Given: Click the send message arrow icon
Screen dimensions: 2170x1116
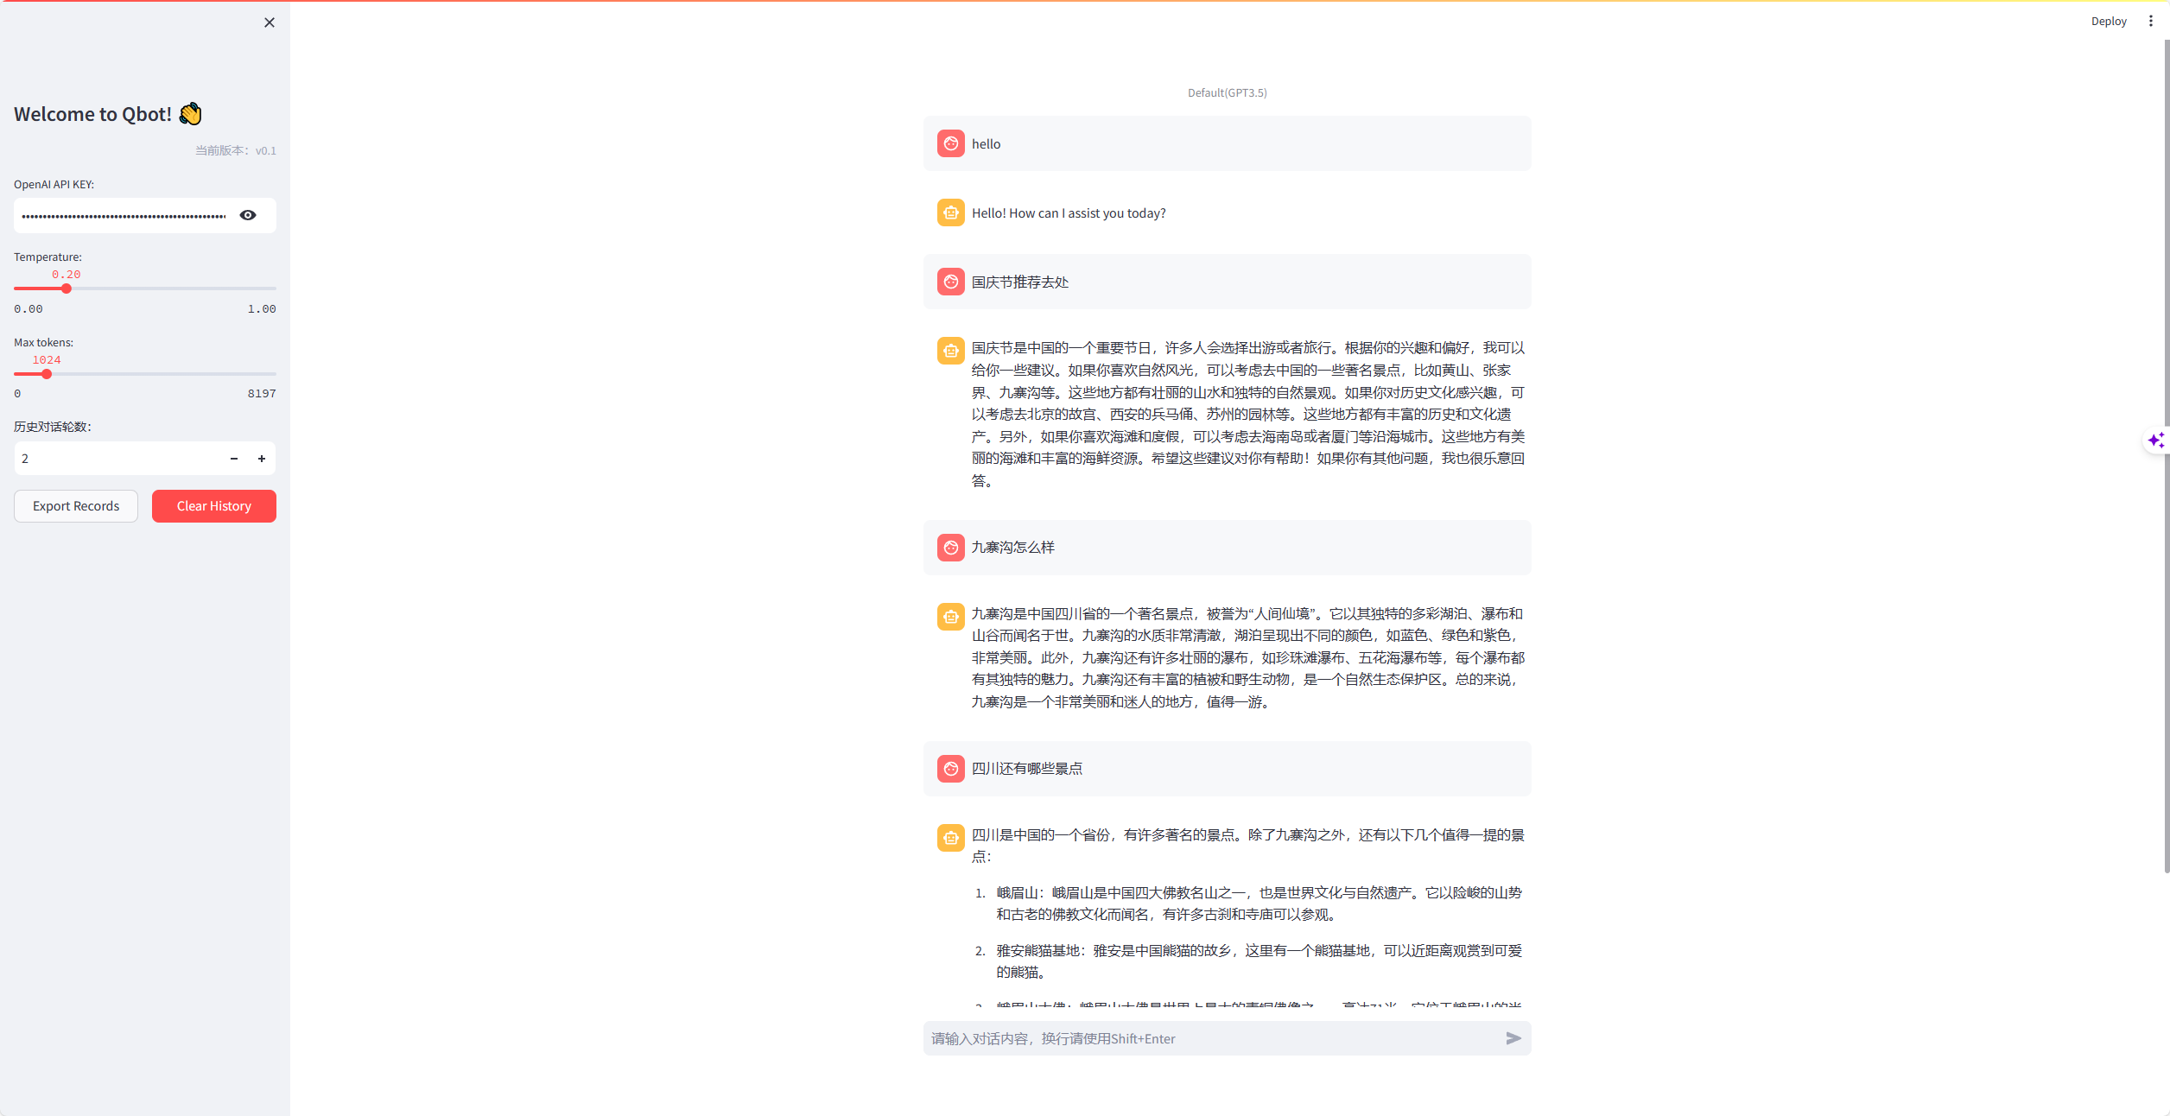Looking at the screenshot, I should click(x=1513, y=1038).
